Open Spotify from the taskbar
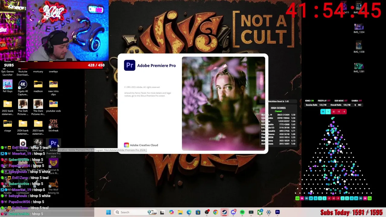The image size is (386, 217). pos(242,212)
